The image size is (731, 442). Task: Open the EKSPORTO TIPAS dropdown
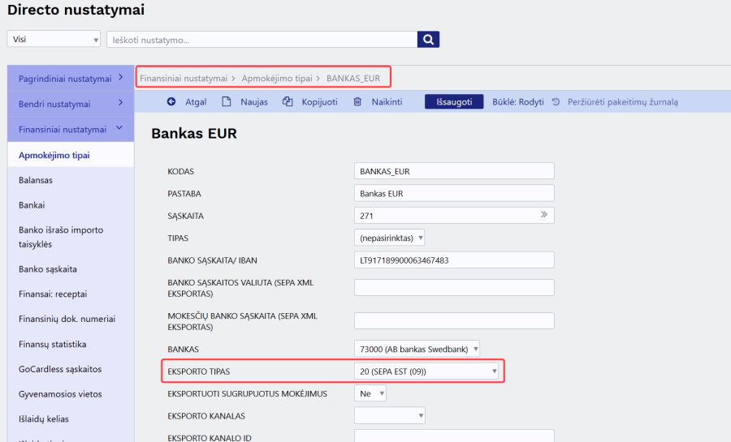coord(426,371)
